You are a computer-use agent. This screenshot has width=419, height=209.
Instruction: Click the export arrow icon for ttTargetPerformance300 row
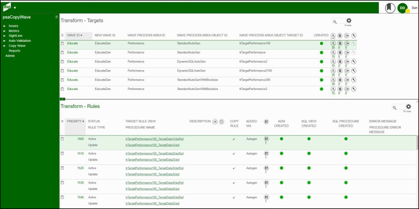pos(347,80)
